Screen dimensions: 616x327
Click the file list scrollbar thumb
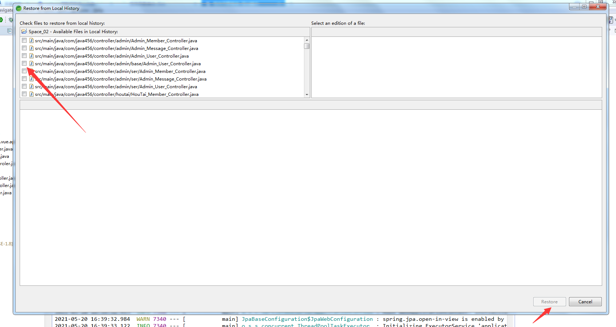[307, 46]
